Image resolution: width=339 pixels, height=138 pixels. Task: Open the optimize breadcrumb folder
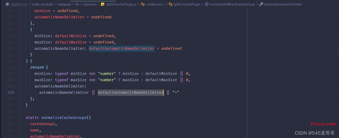point(90,4)
